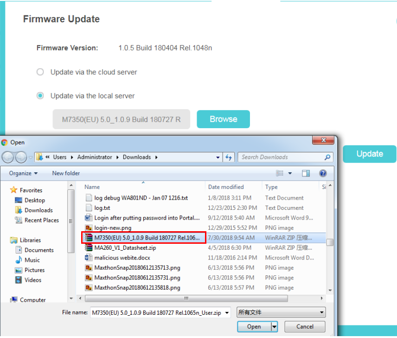Click the horizontal scrollbar of file list
The width and height of the screenshot is (397, 338).
click(x=186, y=298)
